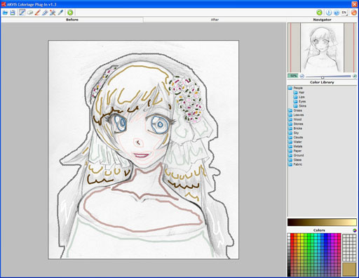Expand the Stones folder
Image resolution: width=359 pixels, height=278 pixels.
pos(296,124)
